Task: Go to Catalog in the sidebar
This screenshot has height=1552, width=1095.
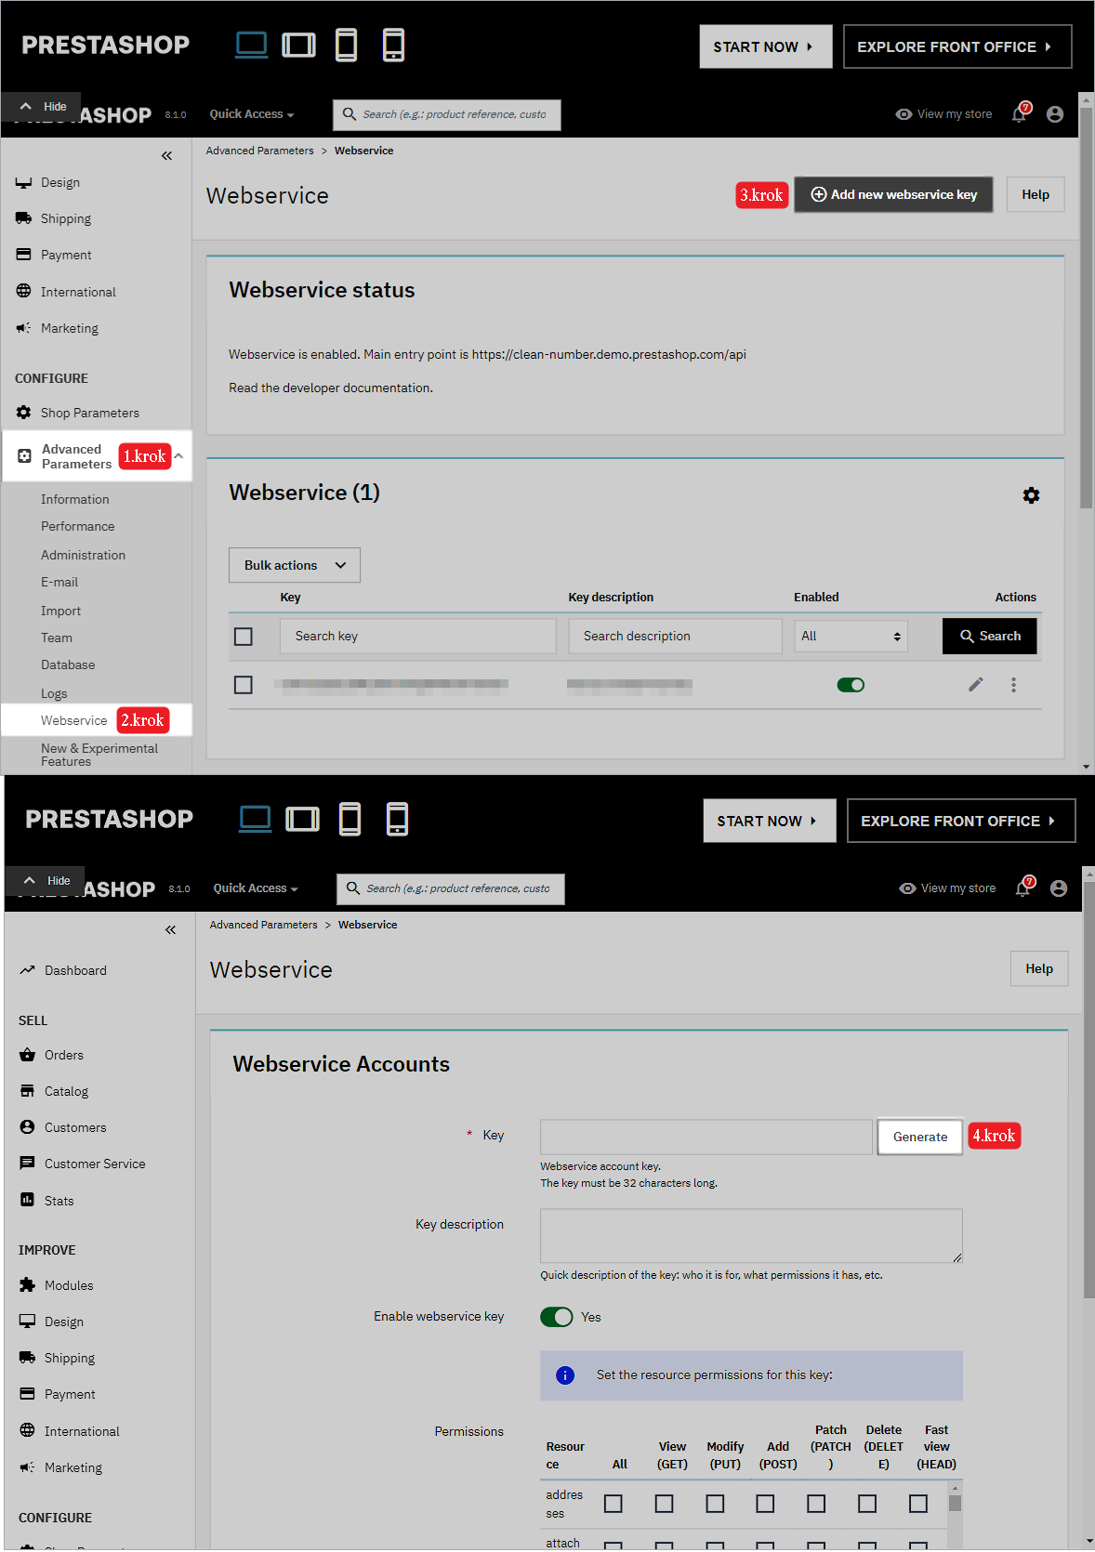Action: pyautogui.click(x=66, y=1091)
